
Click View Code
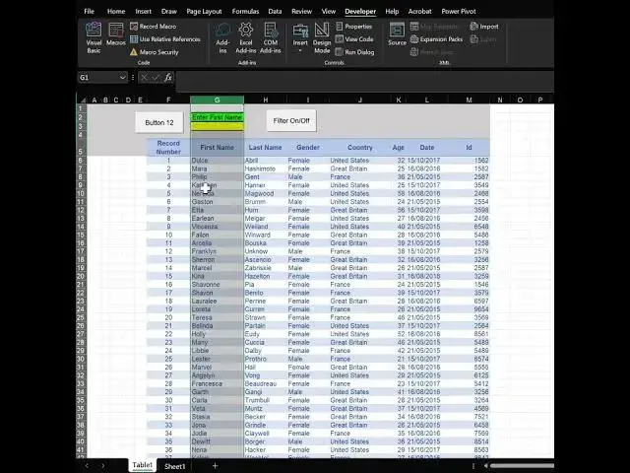(x=354, y=39)
